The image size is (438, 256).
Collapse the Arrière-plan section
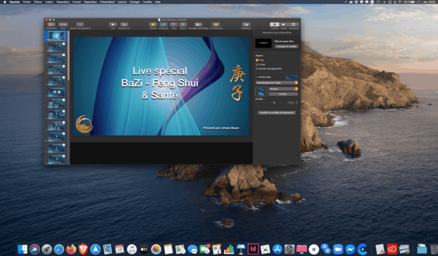tap(256, 77)
